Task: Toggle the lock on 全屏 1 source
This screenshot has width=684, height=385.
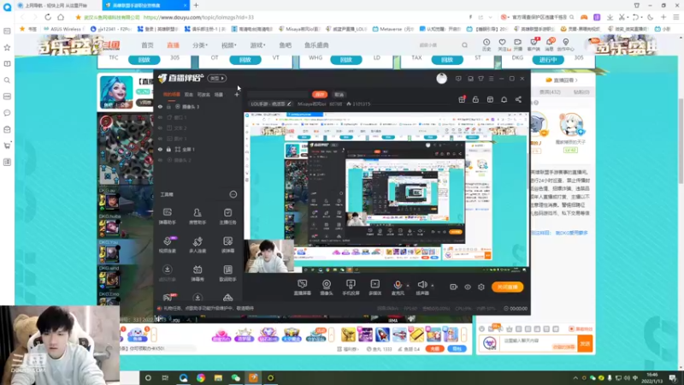Action: click(168, 149)
